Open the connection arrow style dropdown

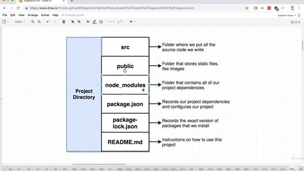[x=111, y=22]
